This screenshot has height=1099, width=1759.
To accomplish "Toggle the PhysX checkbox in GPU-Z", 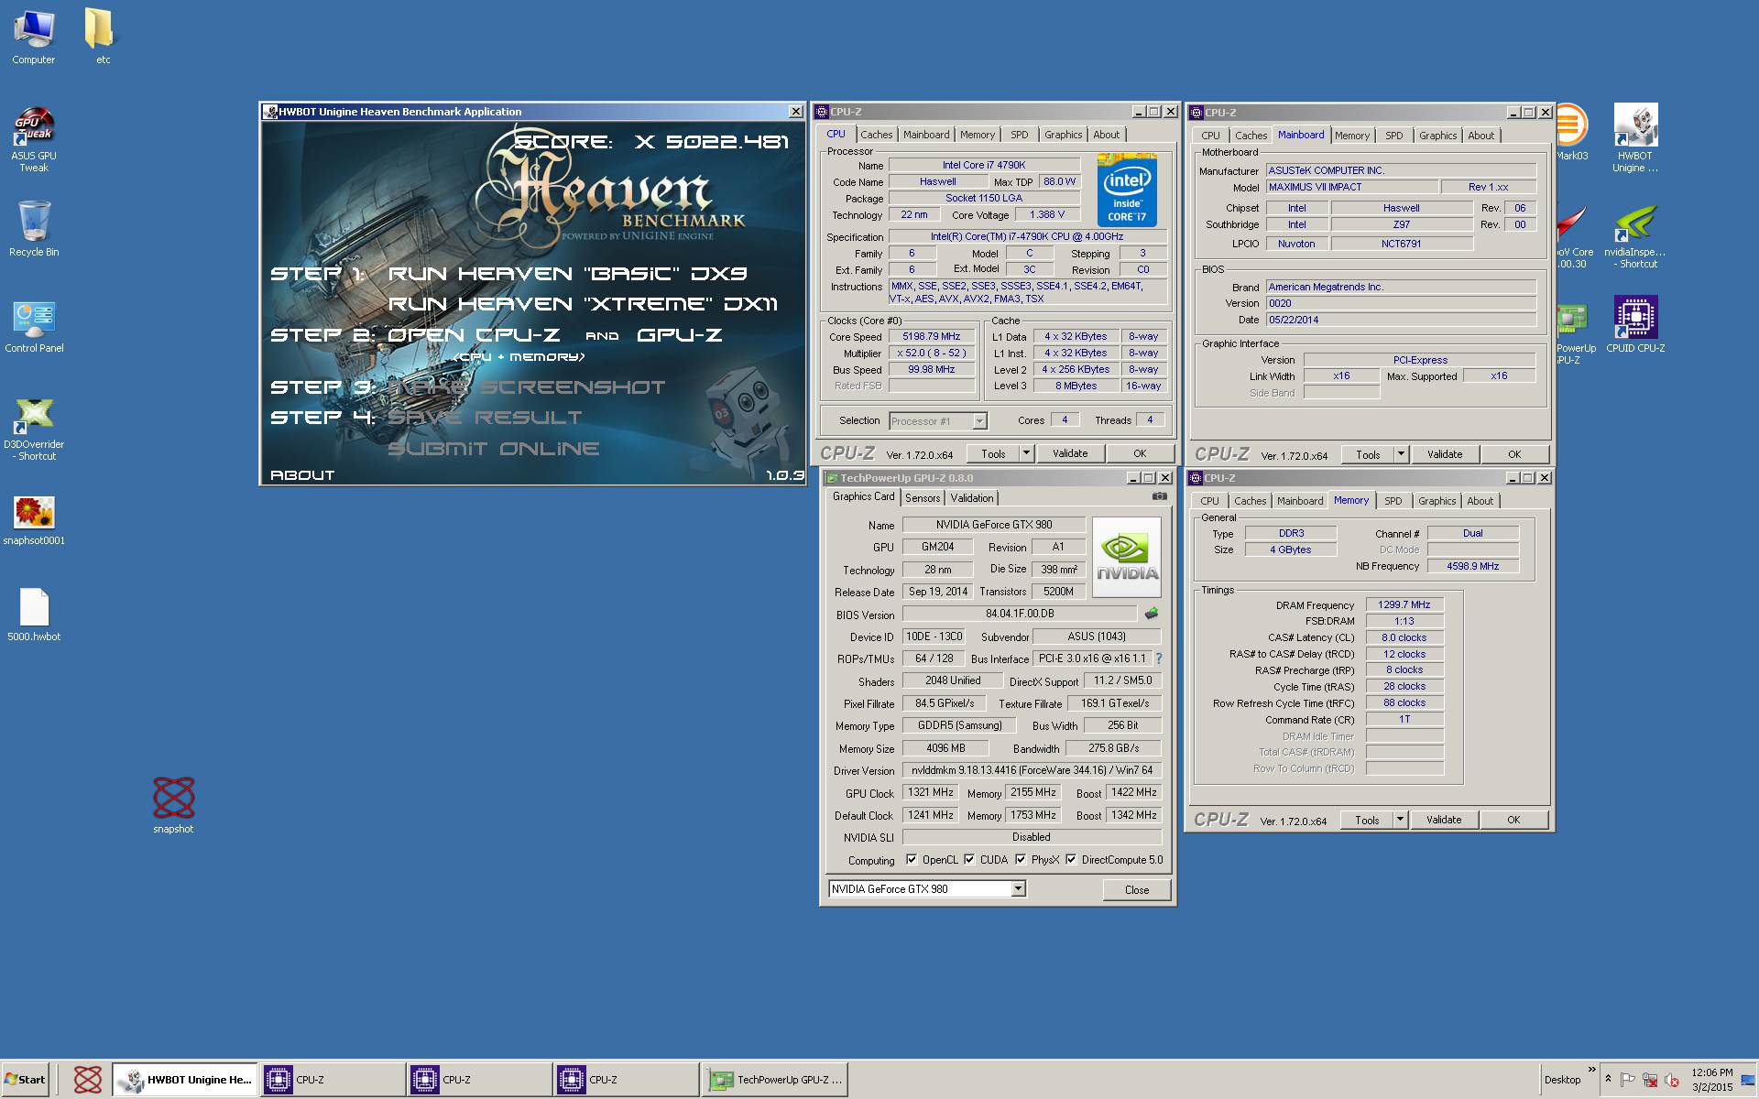I will pyautogui.click(x=1021, y=859).
